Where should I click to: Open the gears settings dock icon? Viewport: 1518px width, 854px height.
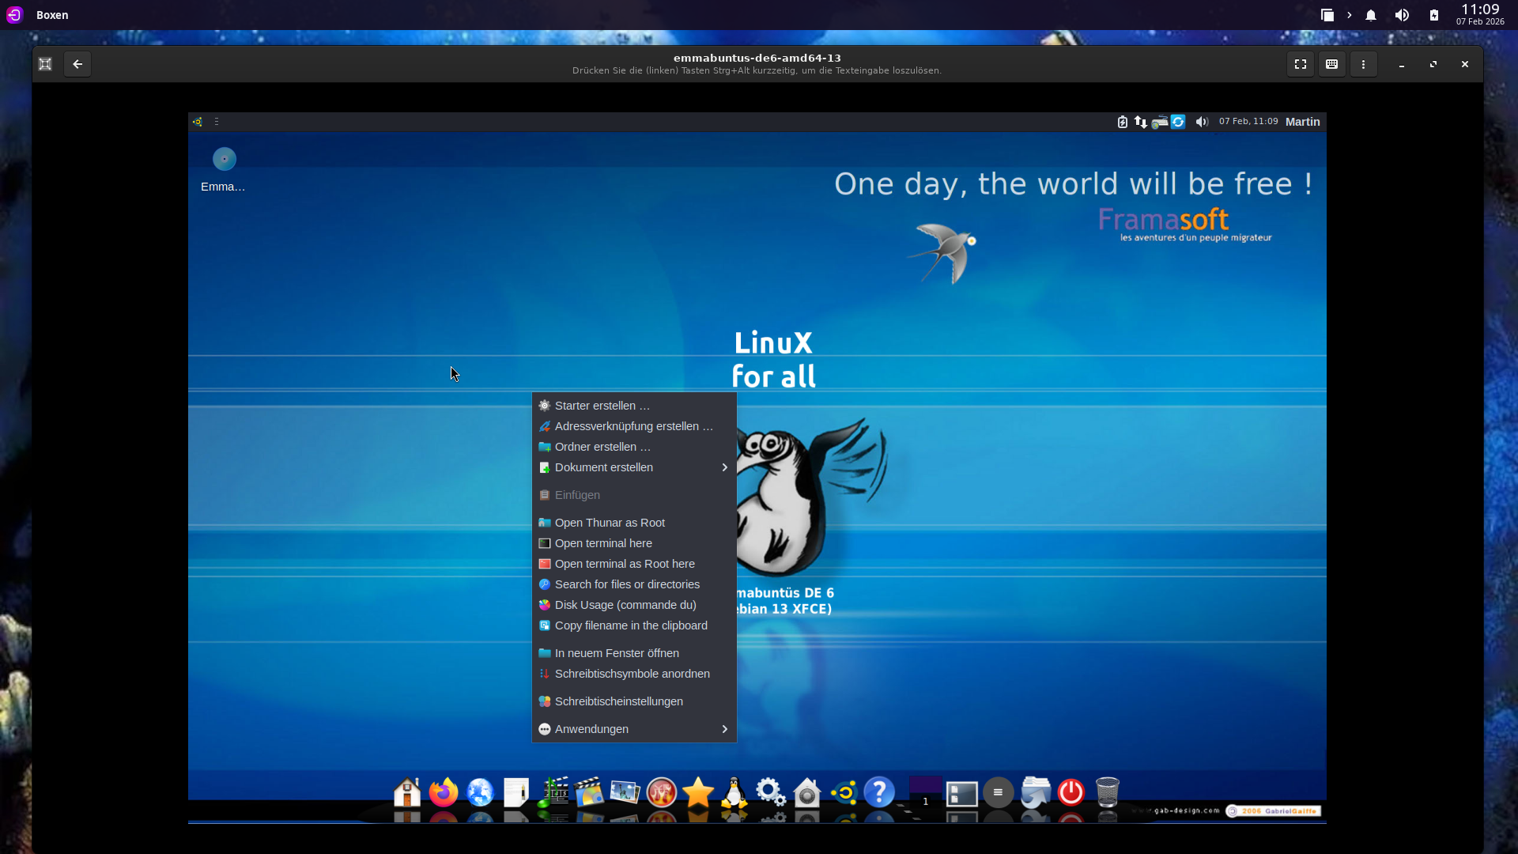click(770, 792)
